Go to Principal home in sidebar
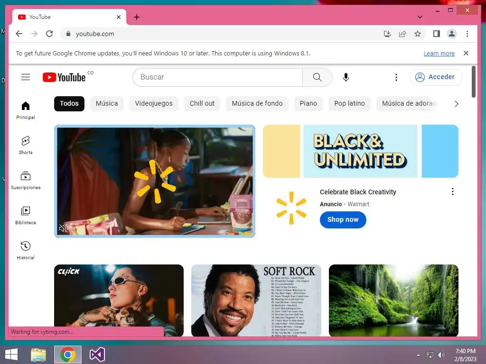The height and width of the screenshot is (364, 486). (x=26, y=110)
